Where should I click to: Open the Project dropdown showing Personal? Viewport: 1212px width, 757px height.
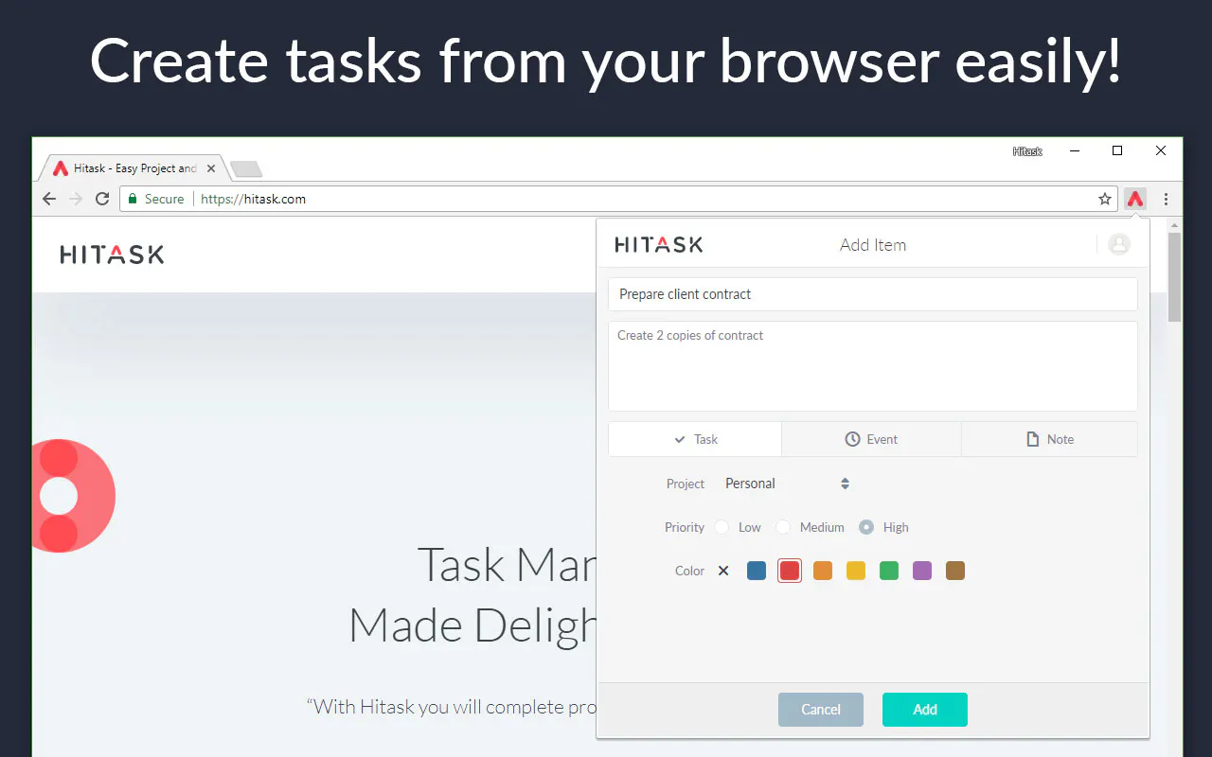tap(787, 484)
